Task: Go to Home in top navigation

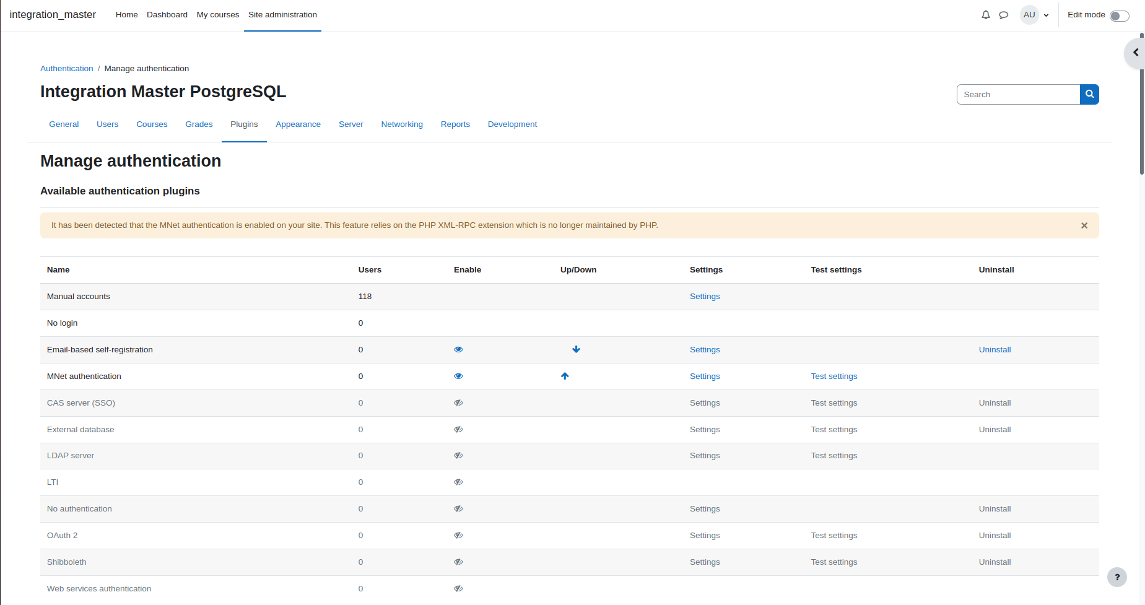Action: (126, 15)
